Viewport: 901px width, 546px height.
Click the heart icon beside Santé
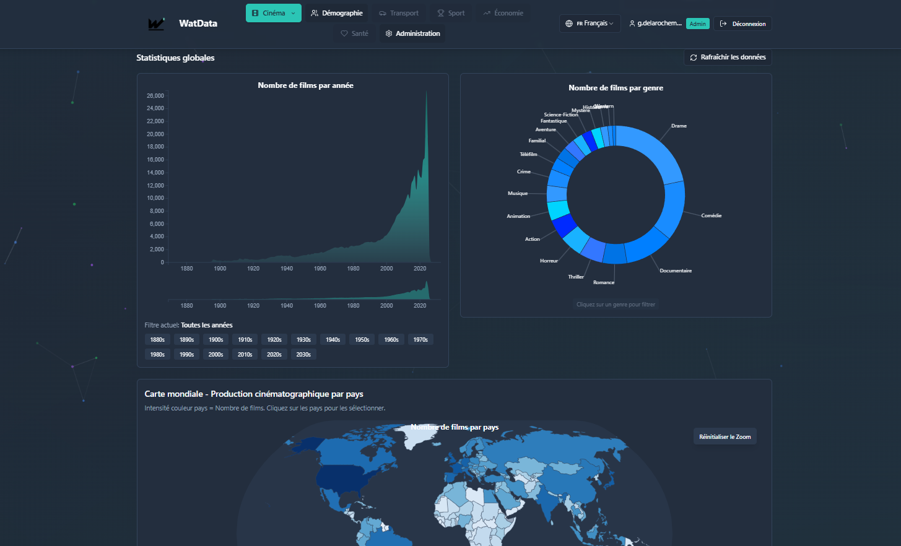[x=344, y=33]
